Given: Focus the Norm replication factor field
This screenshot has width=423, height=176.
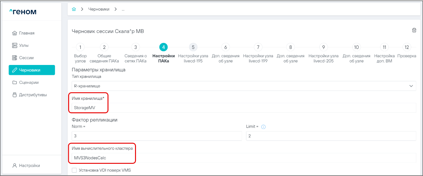Looking at the screenshot, I should tap(156, 136).
